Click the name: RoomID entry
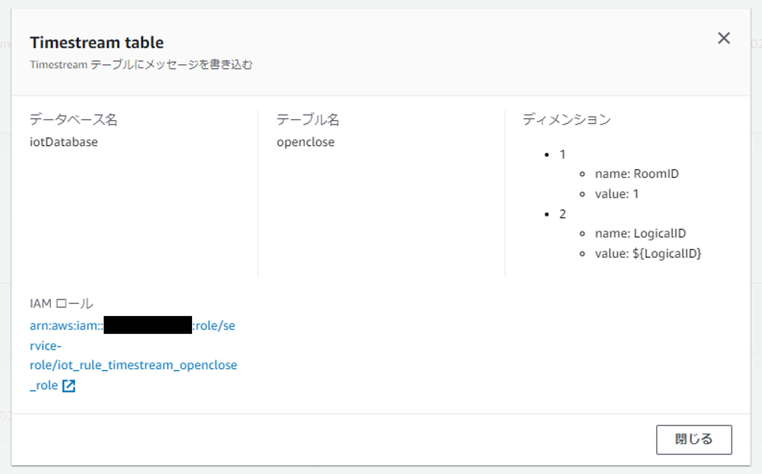Viewport: 762px width, 474px height. (637, 174)
